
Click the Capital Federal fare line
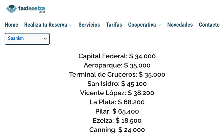[x=117, y=56]
